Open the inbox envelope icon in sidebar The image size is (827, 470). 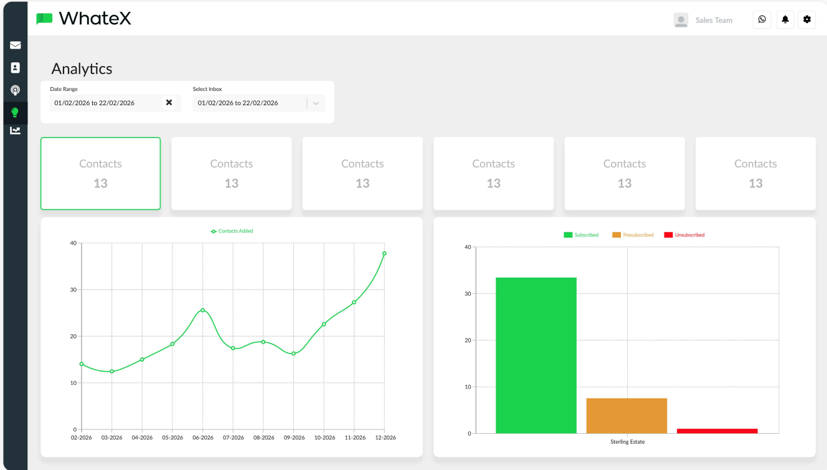pyautogui.click(x=15, y=45)
